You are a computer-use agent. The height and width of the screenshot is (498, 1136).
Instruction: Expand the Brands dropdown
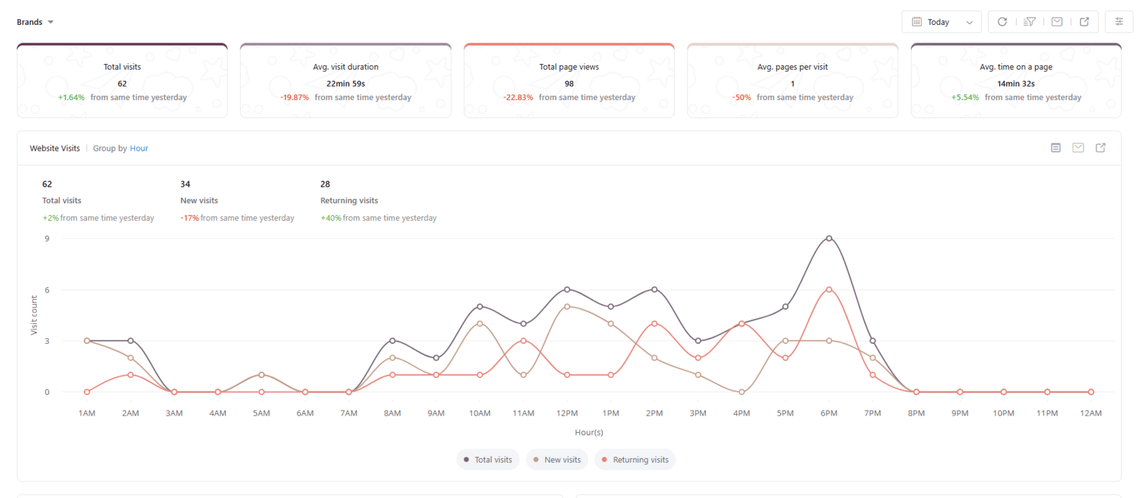click(x=35, y=22)
